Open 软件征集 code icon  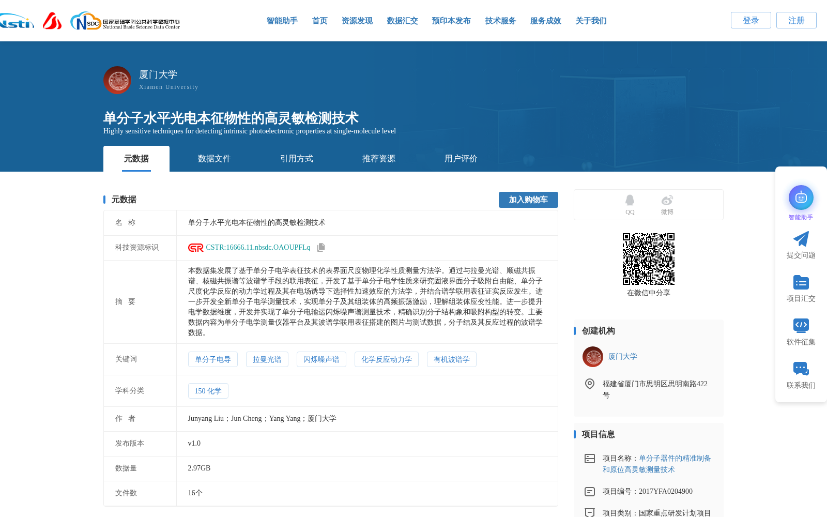(801, 325)
